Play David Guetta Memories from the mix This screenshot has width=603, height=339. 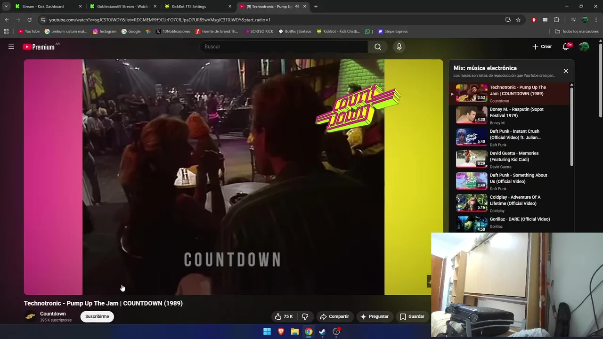click(x=511, y=159)
